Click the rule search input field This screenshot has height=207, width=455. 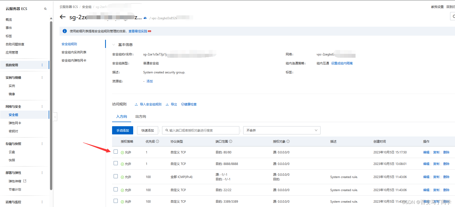coord(201,130)
